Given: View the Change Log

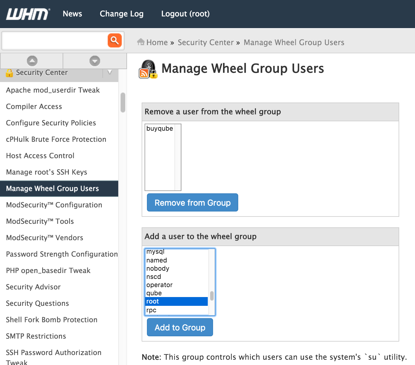Looking at the screenshot, I should (121, 13).
